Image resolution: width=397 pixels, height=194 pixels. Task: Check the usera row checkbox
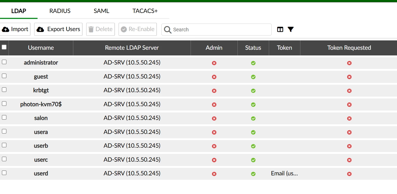4,131
